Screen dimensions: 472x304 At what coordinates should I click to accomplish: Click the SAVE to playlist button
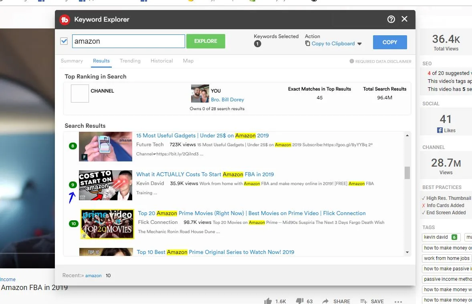pyautogui.click(x=372, y=301)
